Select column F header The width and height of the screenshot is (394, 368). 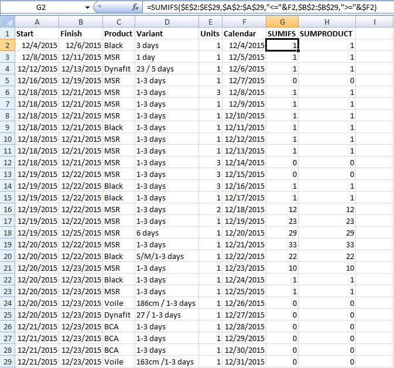[x=244, y=22]
